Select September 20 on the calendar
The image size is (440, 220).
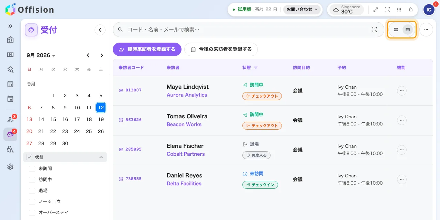(29, 131)
